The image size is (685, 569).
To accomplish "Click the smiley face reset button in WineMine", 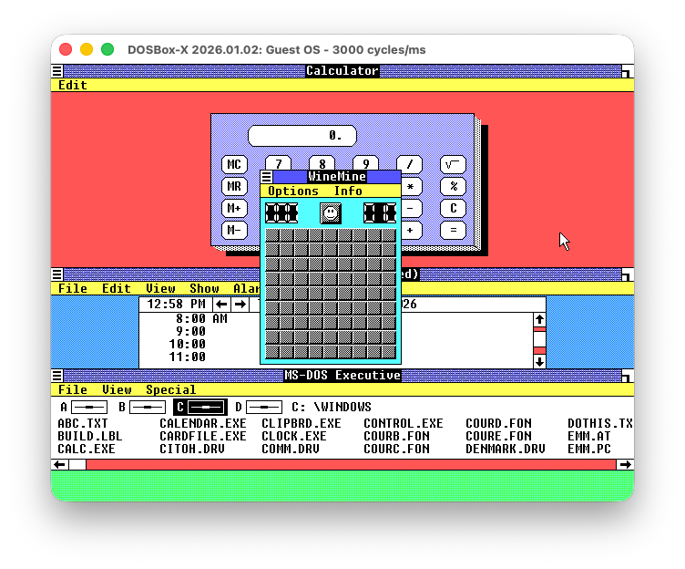I will click(x=331, y=213).
